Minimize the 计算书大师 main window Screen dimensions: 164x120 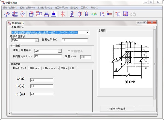(146, 2)
